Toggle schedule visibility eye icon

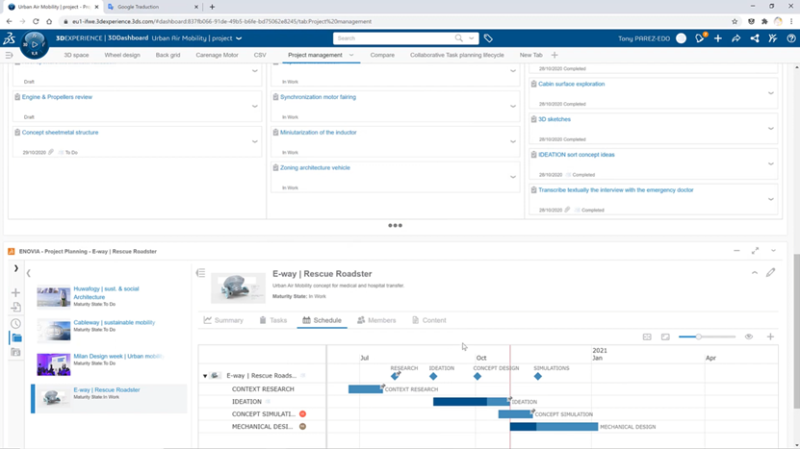point(748,337)
